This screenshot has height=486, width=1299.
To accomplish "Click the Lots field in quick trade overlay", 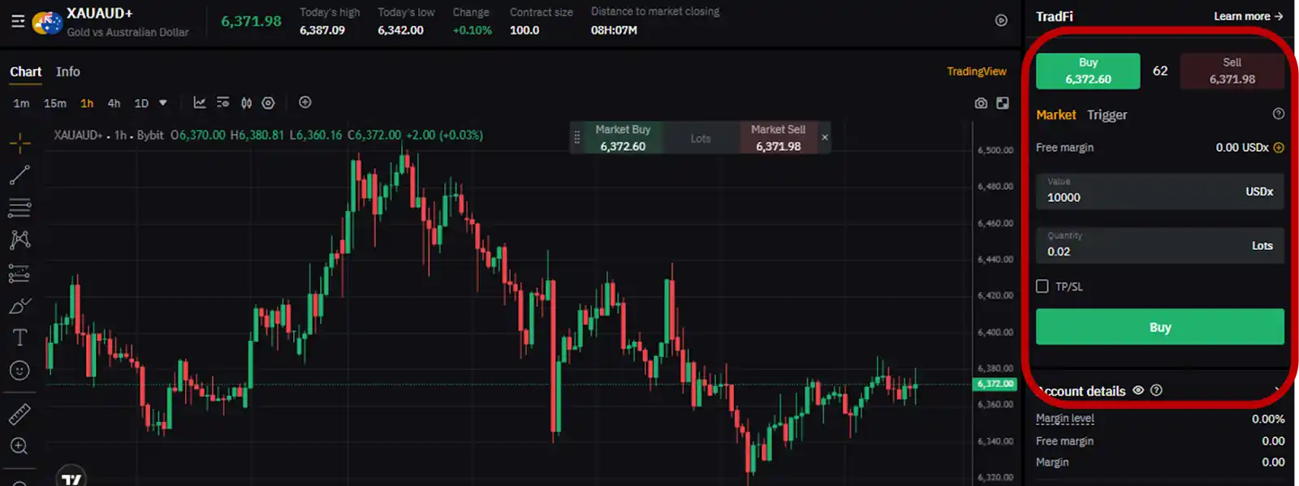I will coord(701,138).
